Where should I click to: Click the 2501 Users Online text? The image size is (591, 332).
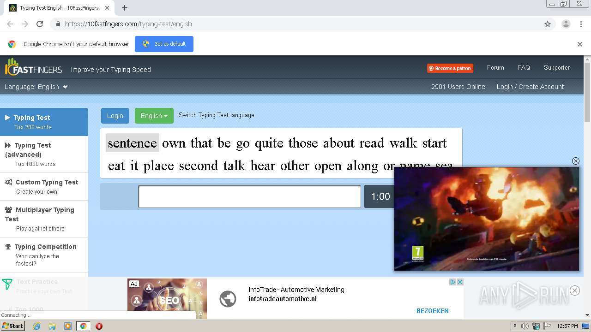click(x=458, y=87)
